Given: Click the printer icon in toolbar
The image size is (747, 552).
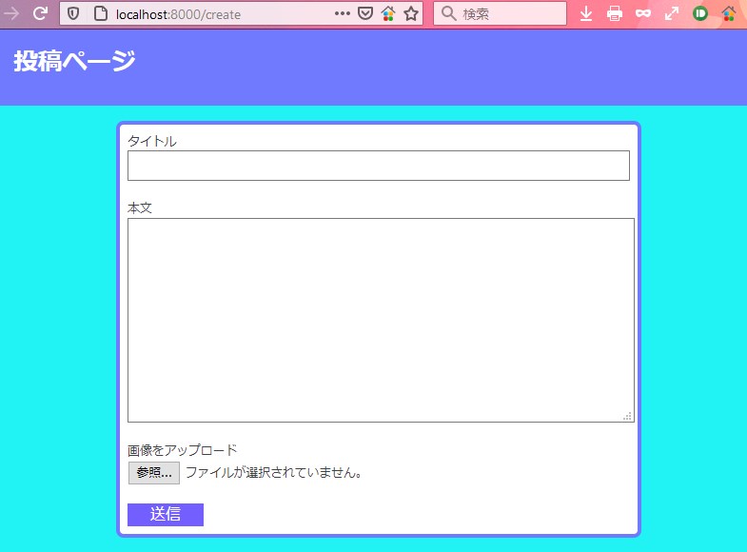Looking at the screenshot, I should point(615,13).
